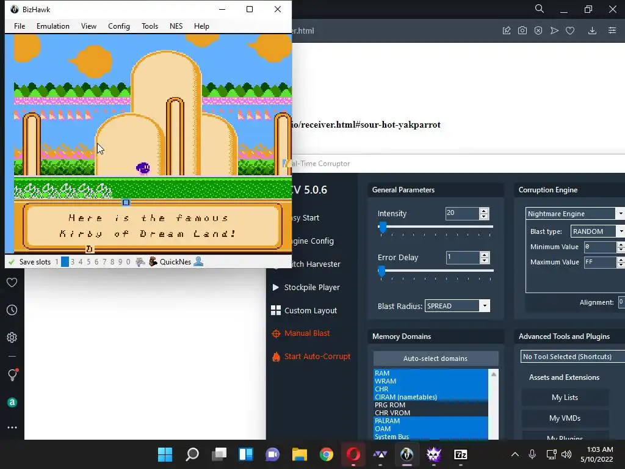Toggle the OAM memory domain
Viewport: 625px width, 469px height.
click(430, 429)
